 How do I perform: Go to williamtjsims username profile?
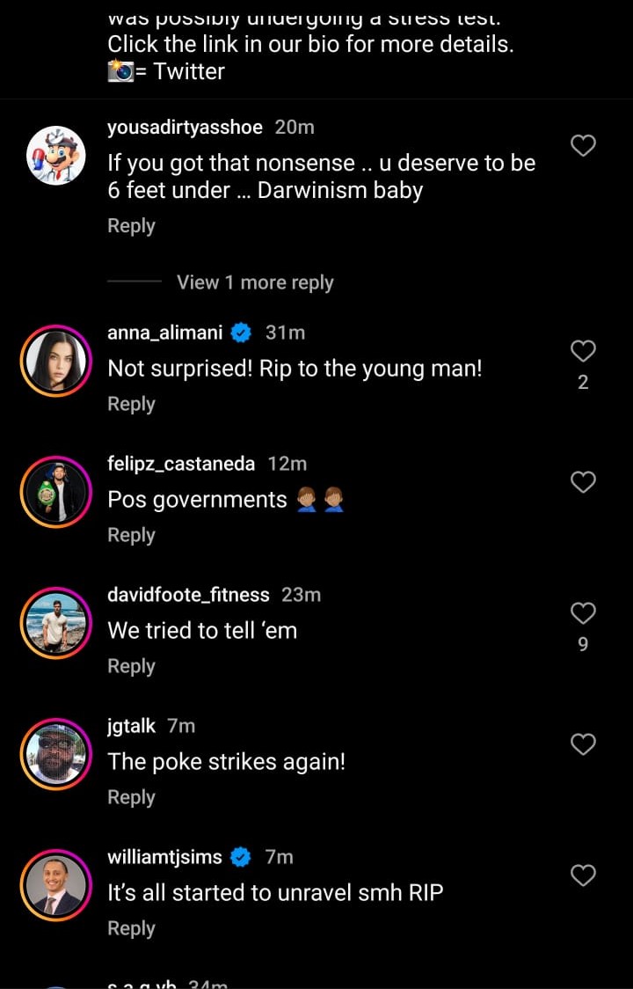(164, 857)
